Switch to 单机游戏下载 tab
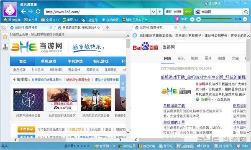The height and width of the screenshot is (150, 251). point(79,27)
